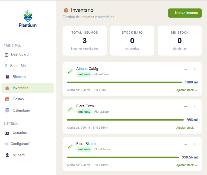Viewport: 207px width, 175px height.
Task: Click the test tube icon for Athena CaMg
Action: point(70,72)
